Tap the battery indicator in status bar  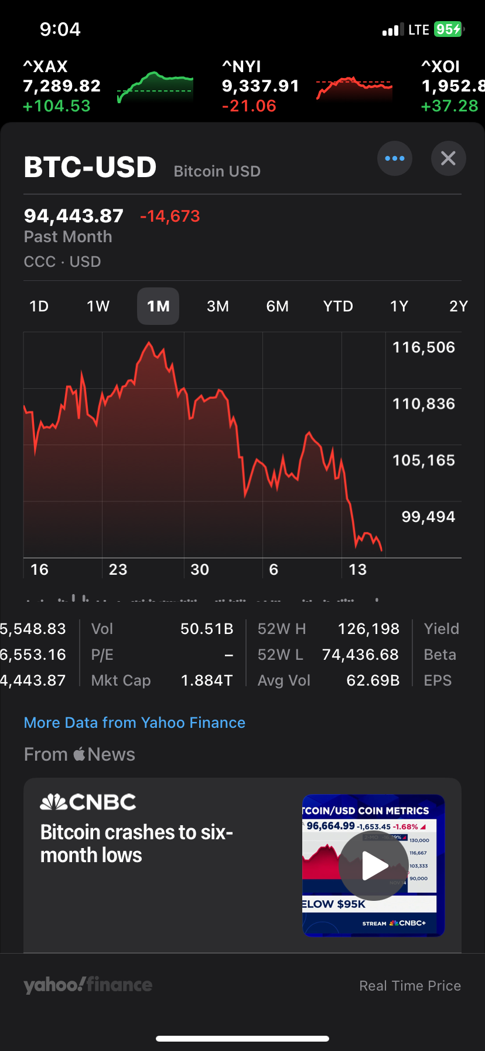[449, 29]
